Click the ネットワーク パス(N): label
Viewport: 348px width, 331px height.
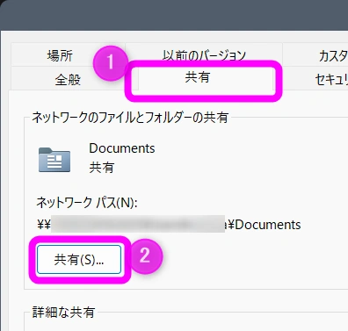87,203
